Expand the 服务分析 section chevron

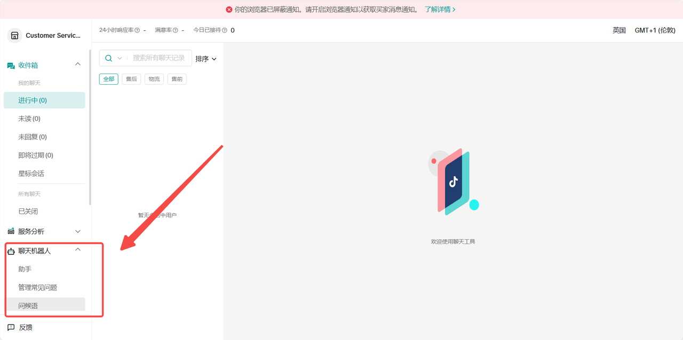(78, 231)
